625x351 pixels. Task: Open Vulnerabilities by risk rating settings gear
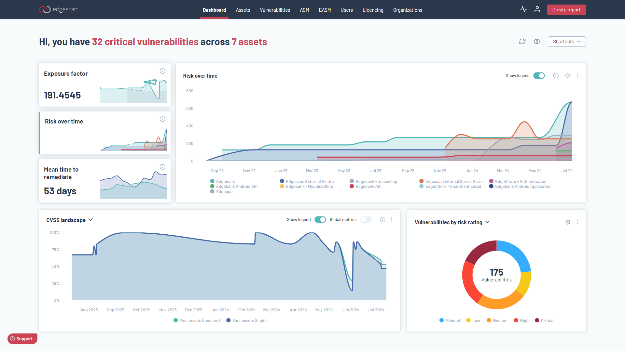point(568,222)
